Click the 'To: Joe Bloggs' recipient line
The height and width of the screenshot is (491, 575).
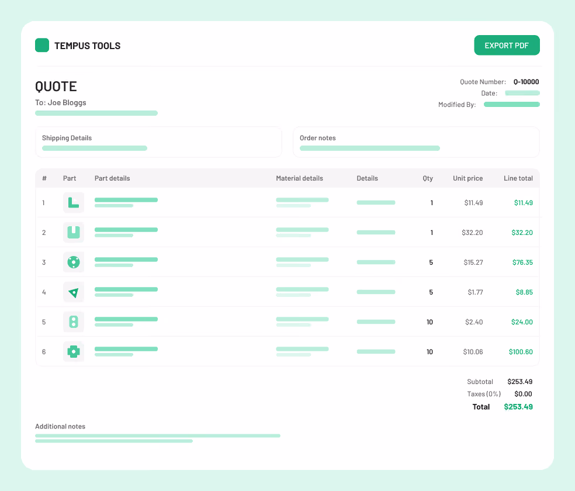tap(61, 103)
